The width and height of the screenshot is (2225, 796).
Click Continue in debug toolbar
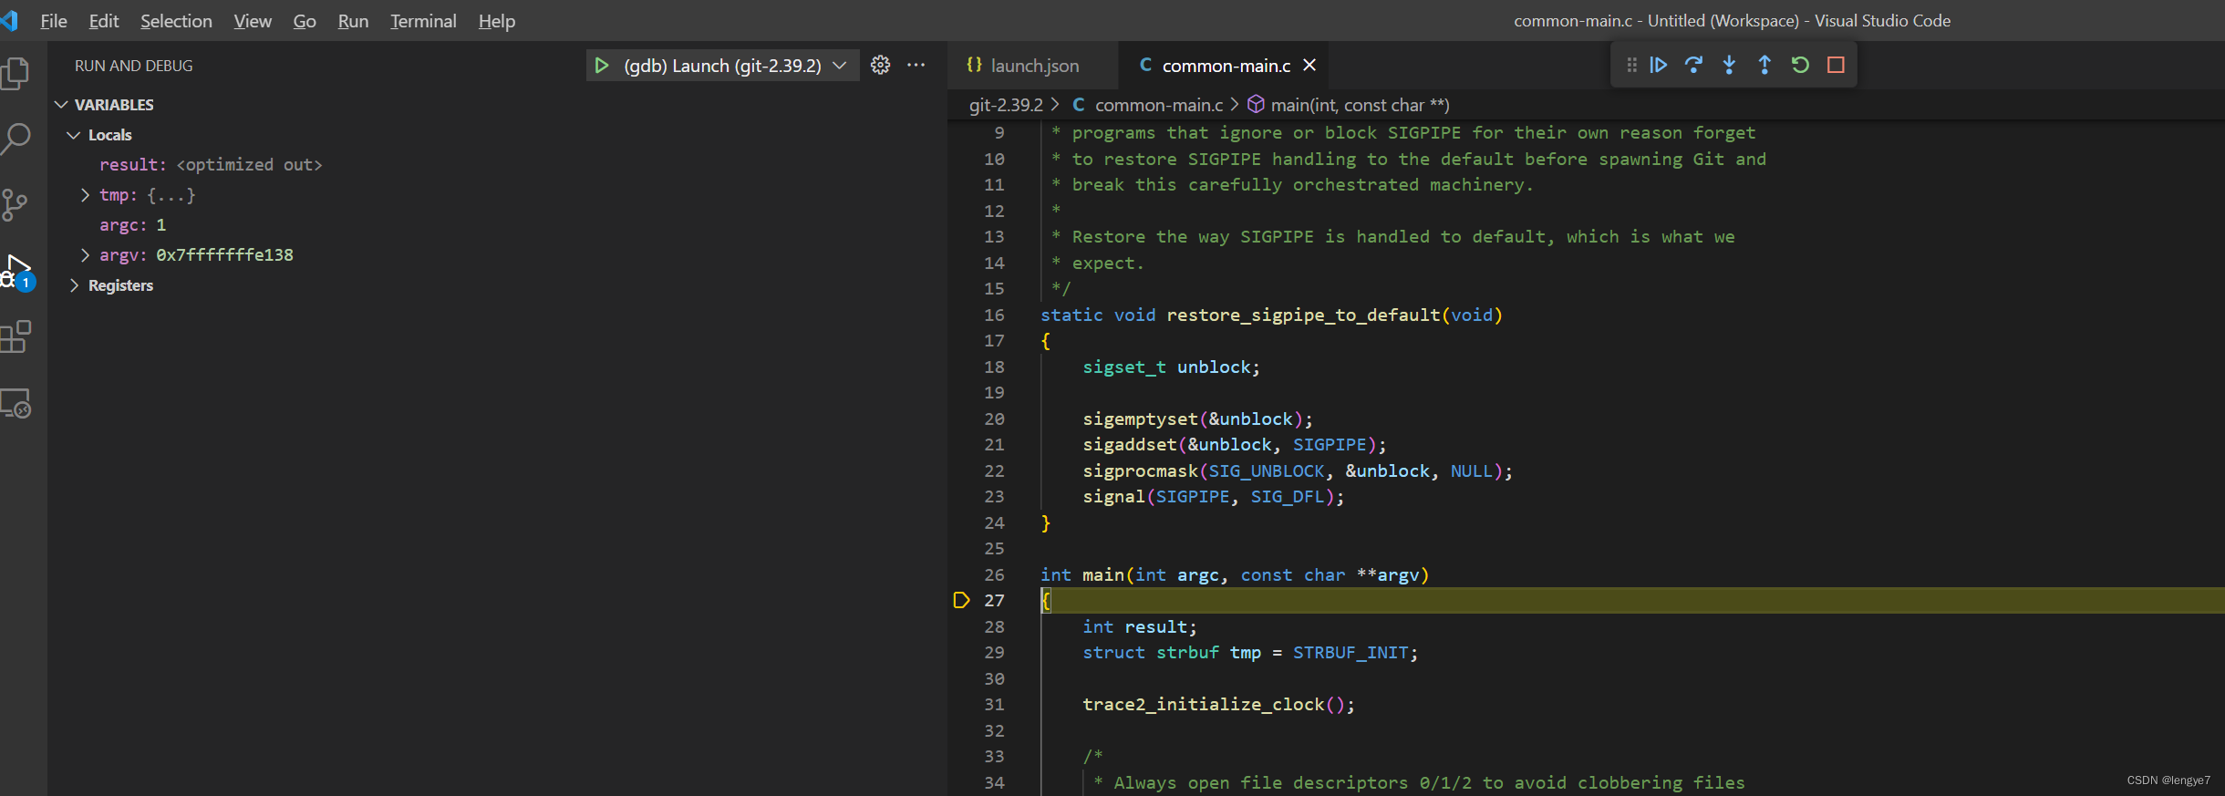tap(1659, 65)
